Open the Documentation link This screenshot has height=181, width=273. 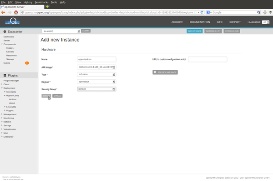point(200,22)
